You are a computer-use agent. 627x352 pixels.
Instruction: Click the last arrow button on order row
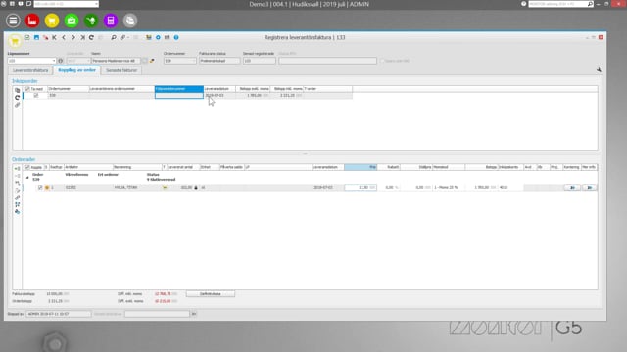[x=590, y=187]
